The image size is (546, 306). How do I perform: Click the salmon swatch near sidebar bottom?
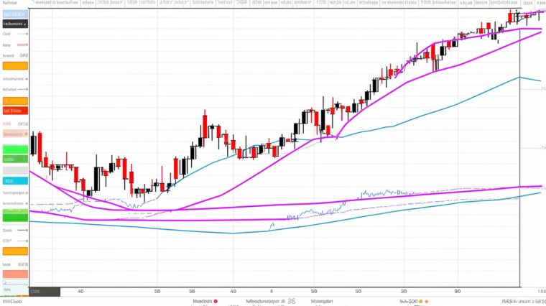click(15, 274)
